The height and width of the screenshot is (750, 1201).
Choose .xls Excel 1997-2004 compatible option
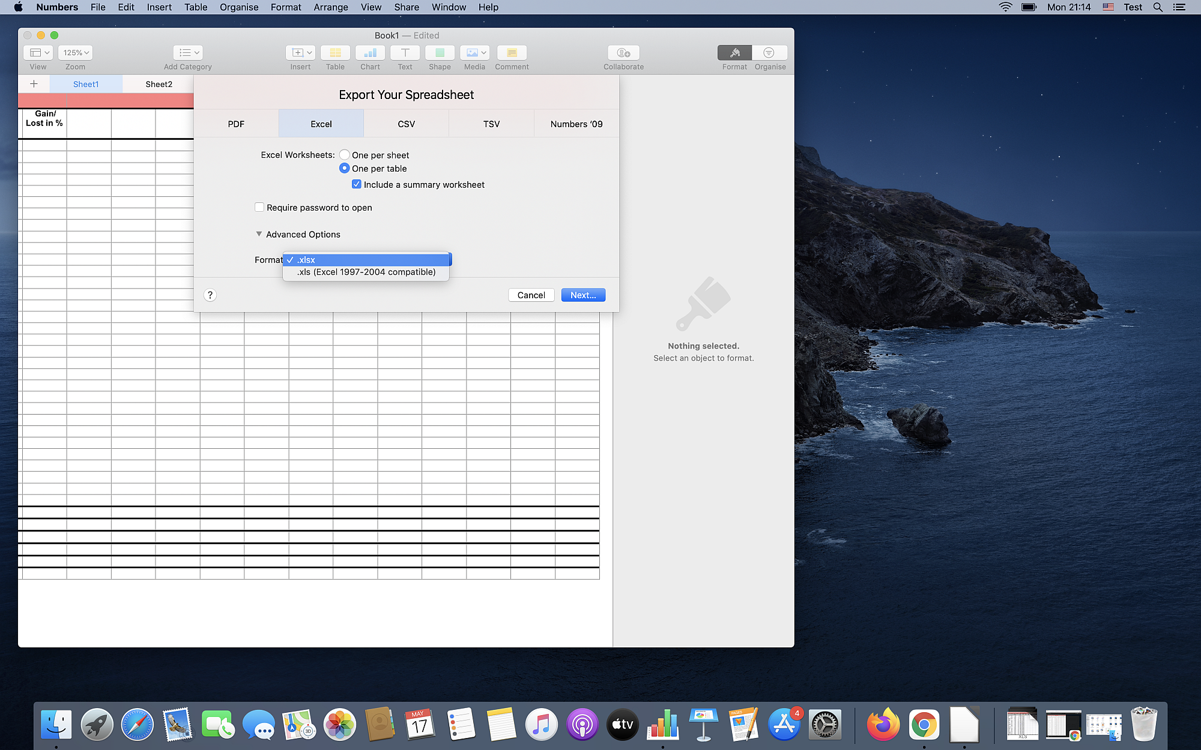coord(366,272)
